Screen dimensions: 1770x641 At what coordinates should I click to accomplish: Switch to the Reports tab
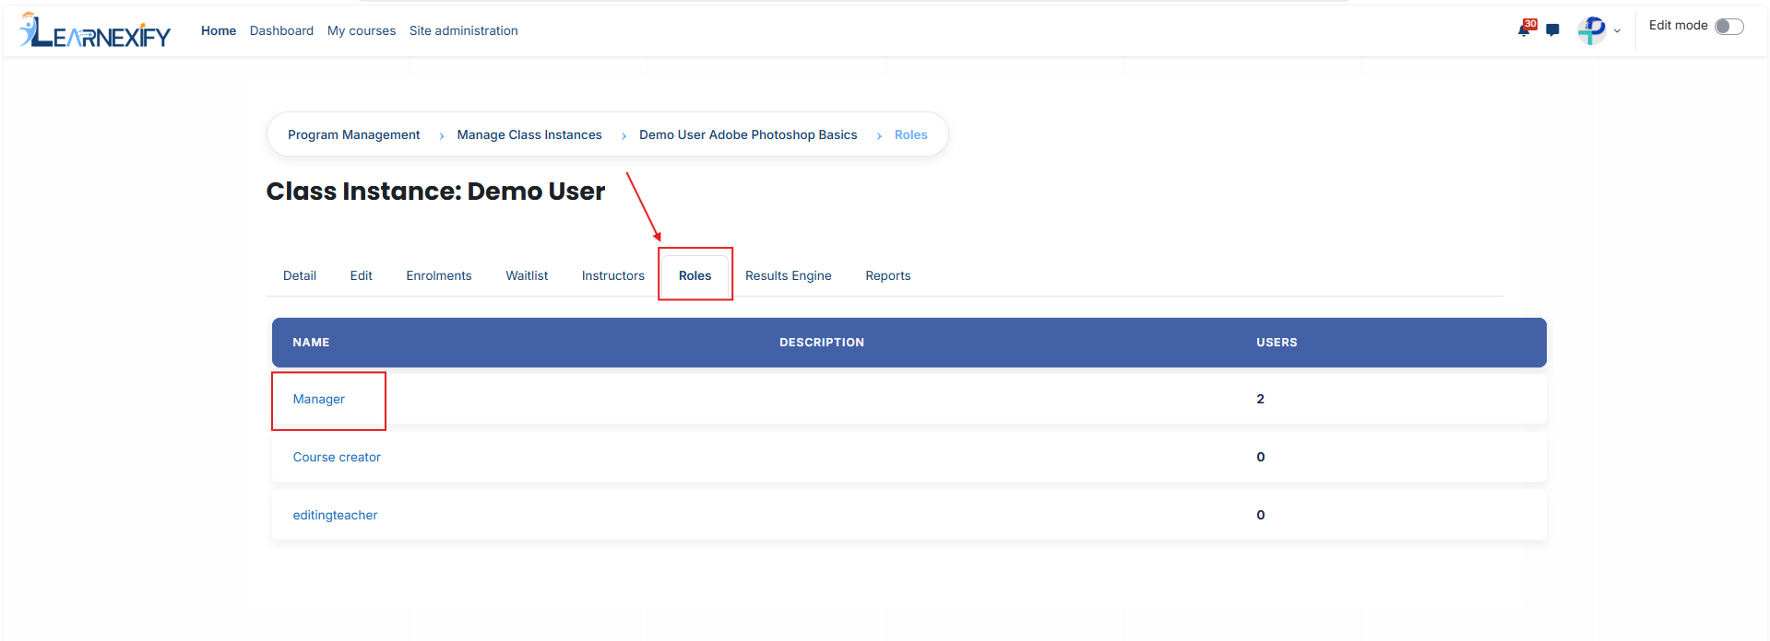pyautogui.click(x=888, y=275)
